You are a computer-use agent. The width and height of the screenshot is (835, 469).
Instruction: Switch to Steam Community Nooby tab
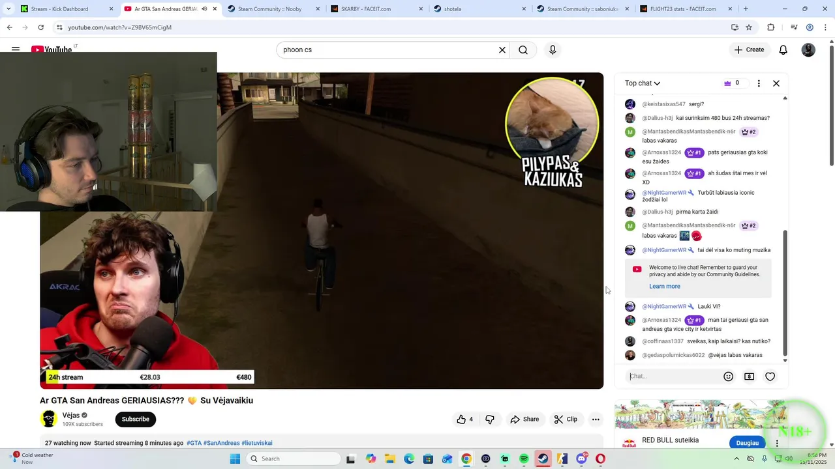point(274,9)
